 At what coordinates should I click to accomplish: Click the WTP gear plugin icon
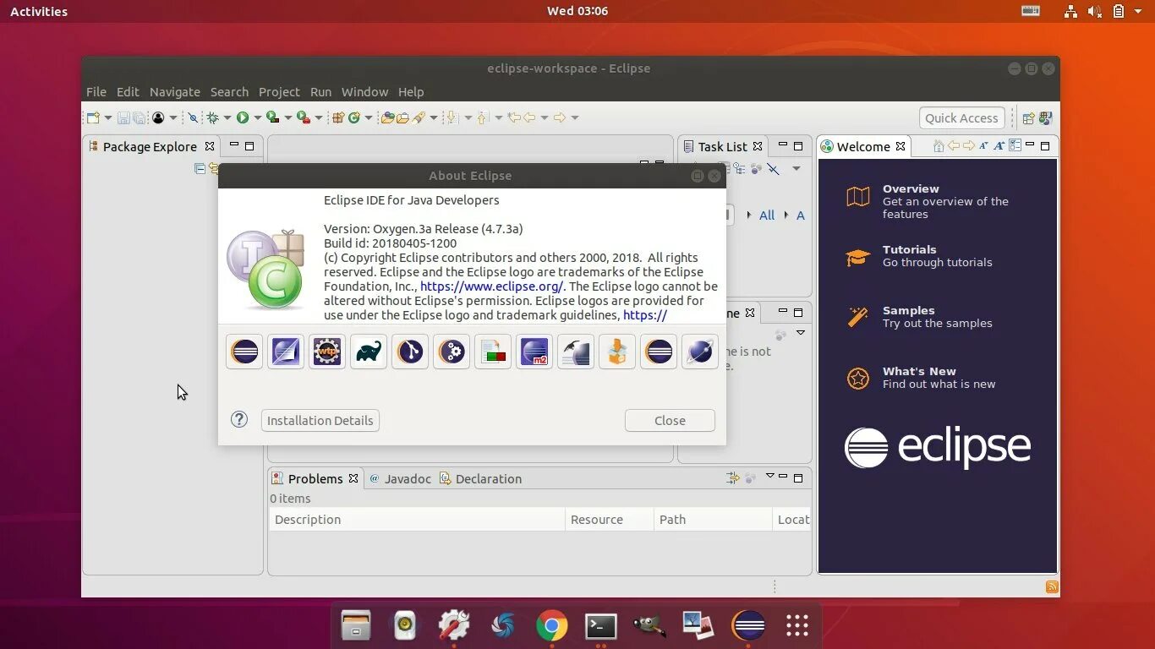(327, 352)
